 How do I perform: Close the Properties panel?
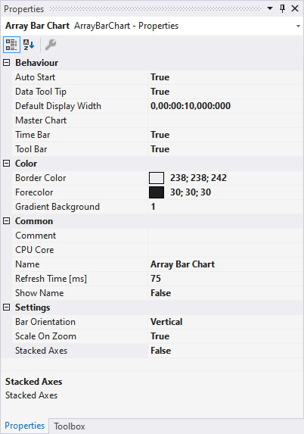(295, 8)
